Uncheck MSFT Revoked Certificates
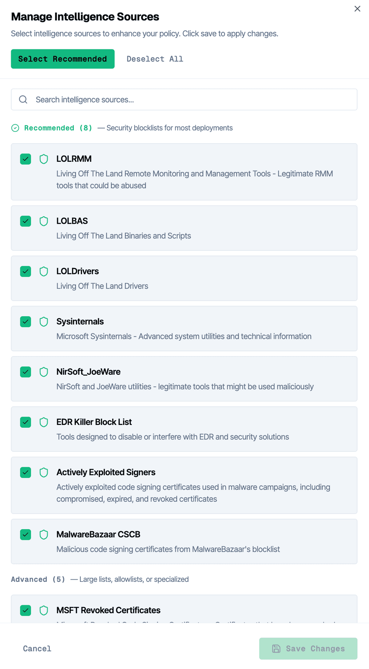Viewport: 369px width, 669px height. 25,610
